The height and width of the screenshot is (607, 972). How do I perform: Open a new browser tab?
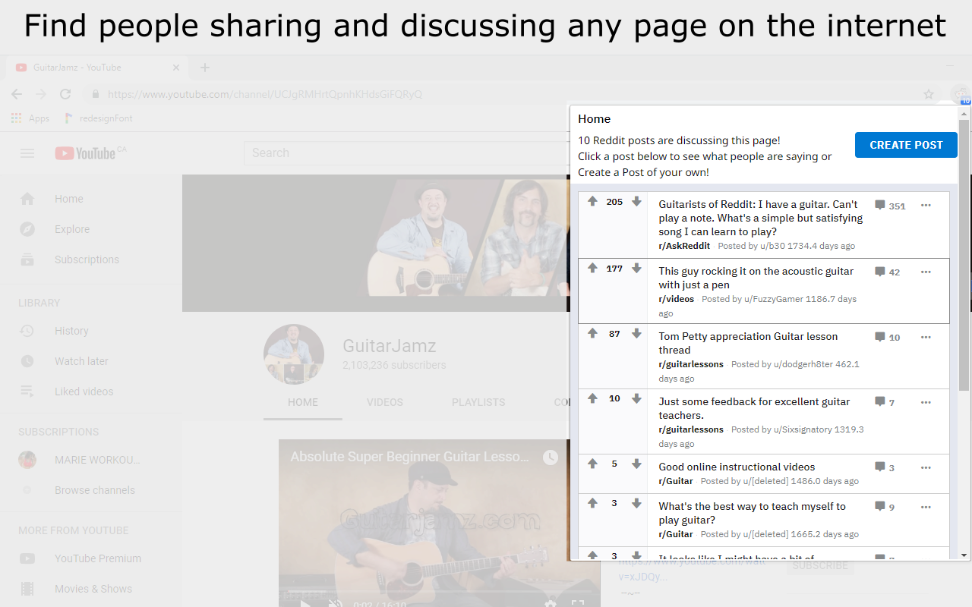pos(204,68)
